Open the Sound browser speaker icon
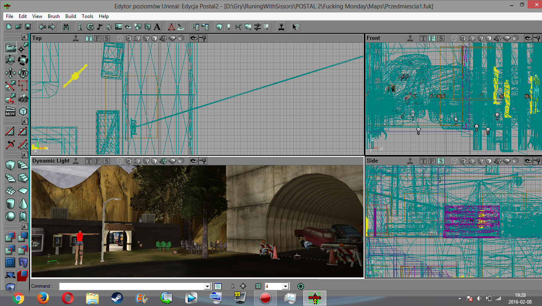Image resolution: width=542 pixels, height=306 pixels. (x=109, y=27)
